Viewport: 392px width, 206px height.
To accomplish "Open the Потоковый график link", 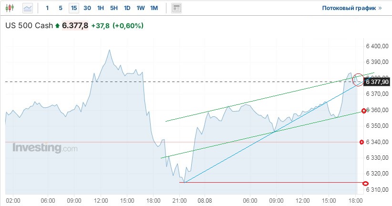I will [x=352, y=8].
